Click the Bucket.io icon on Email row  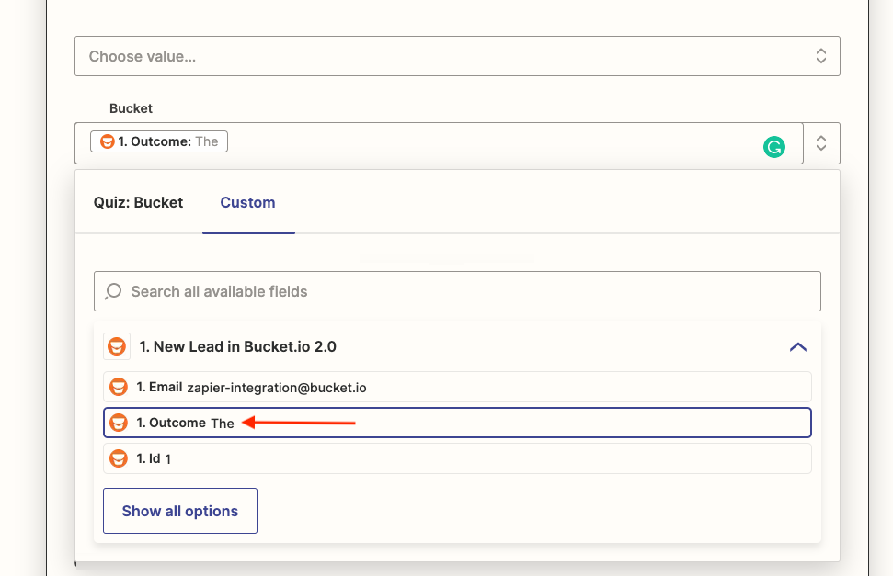click(118, 387)
